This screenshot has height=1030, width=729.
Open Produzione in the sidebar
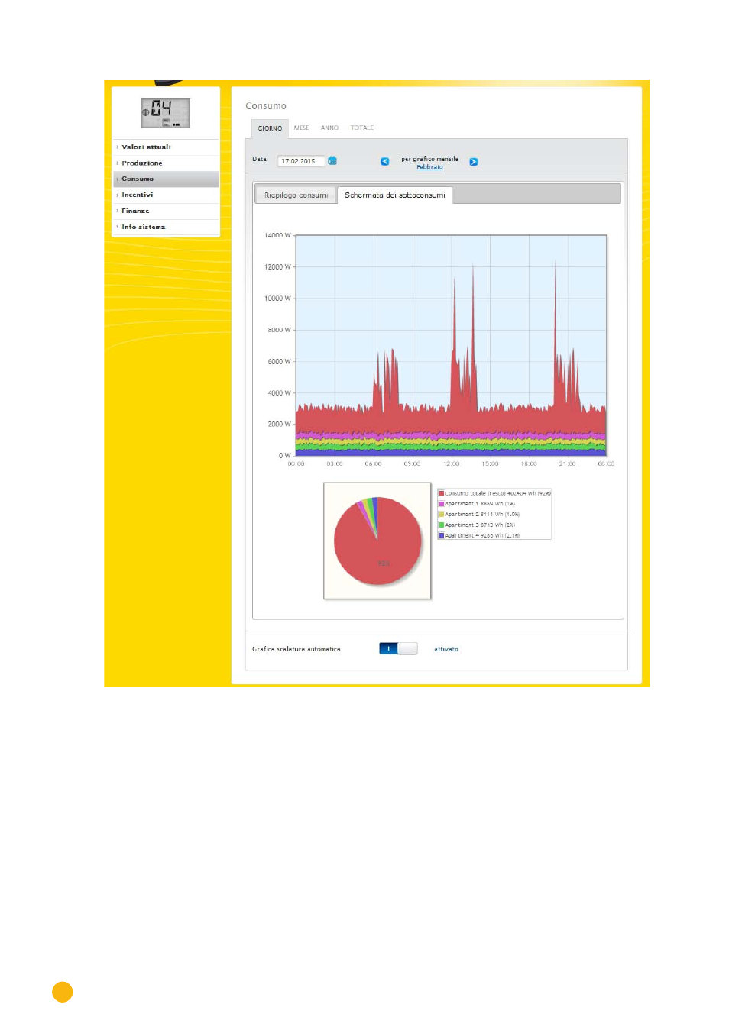pyautogui.click(x=166, y=163)
